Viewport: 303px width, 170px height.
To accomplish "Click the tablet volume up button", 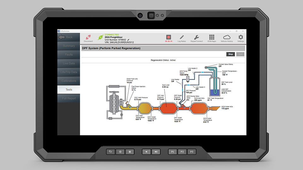I will [x=156, y=152].
